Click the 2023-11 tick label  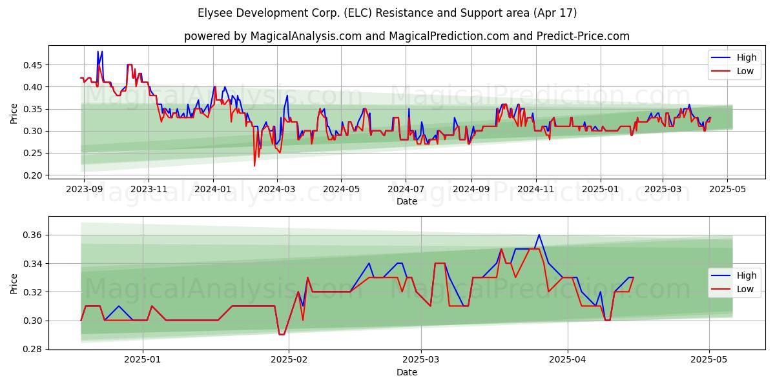pos(149,189)
